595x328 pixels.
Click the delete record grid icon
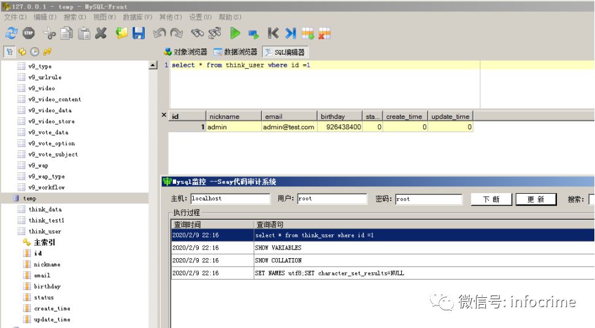324,33
